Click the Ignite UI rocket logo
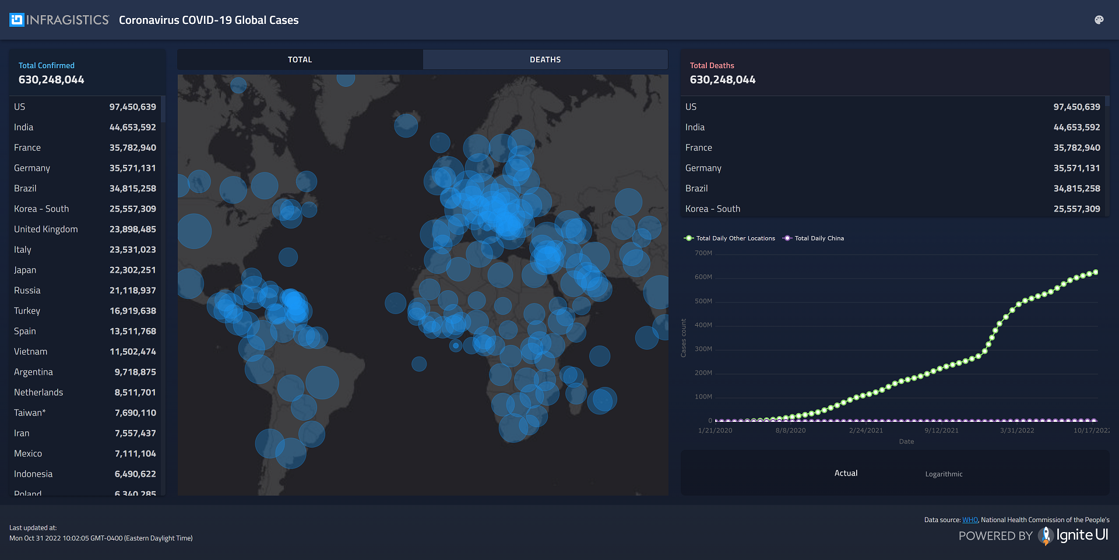1119x560 pixels. (1046, 536)
